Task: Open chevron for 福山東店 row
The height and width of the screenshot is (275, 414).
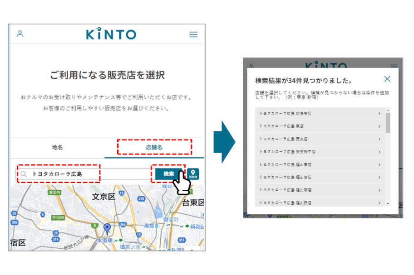Action: 379,164
